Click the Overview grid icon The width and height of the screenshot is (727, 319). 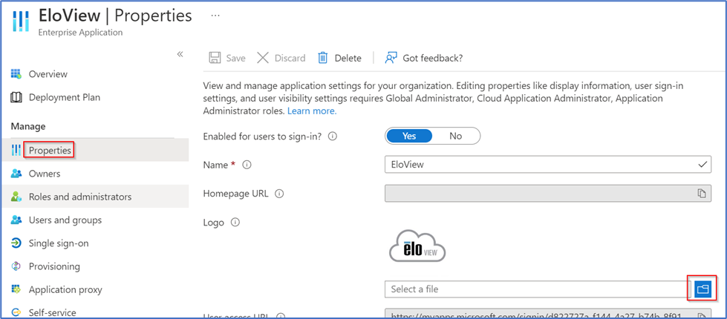pyautogui.click(x=16, y=74)
